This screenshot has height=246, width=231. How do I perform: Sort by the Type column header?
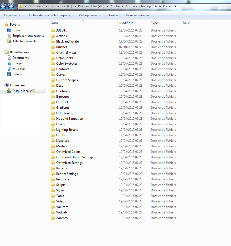(x=165, y=23)
